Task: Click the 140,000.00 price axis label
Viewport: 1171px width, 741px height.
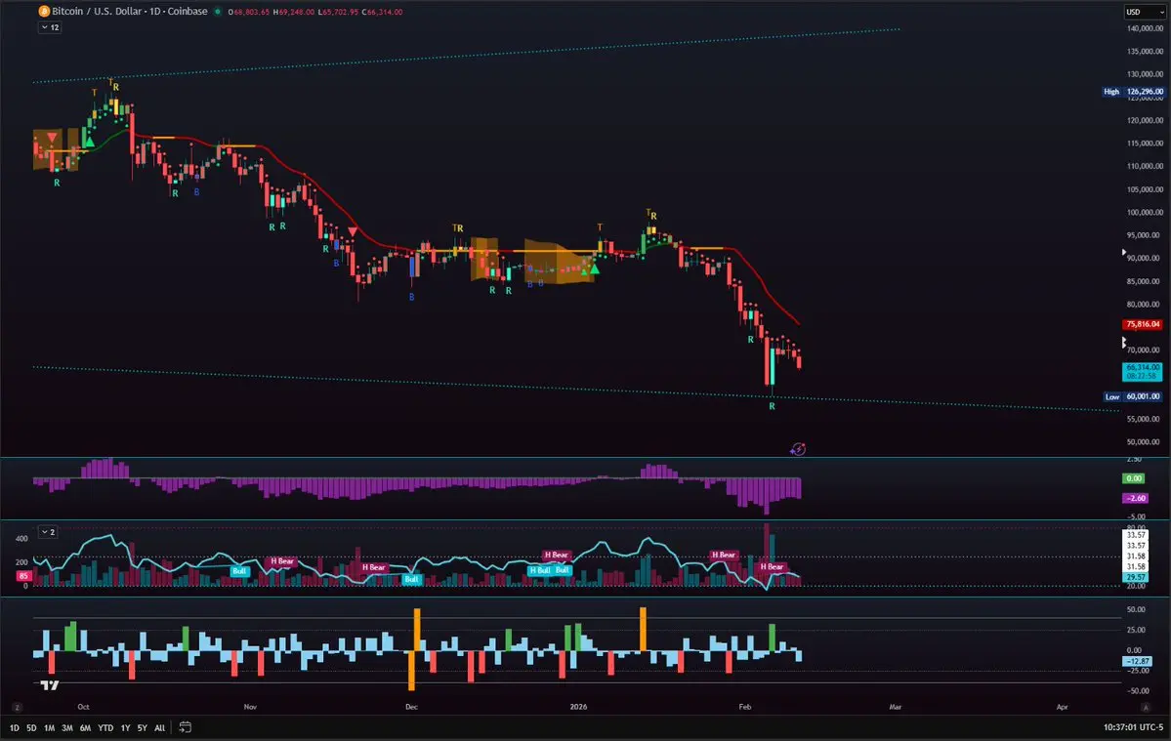Action: click(x=1145, y=28)
